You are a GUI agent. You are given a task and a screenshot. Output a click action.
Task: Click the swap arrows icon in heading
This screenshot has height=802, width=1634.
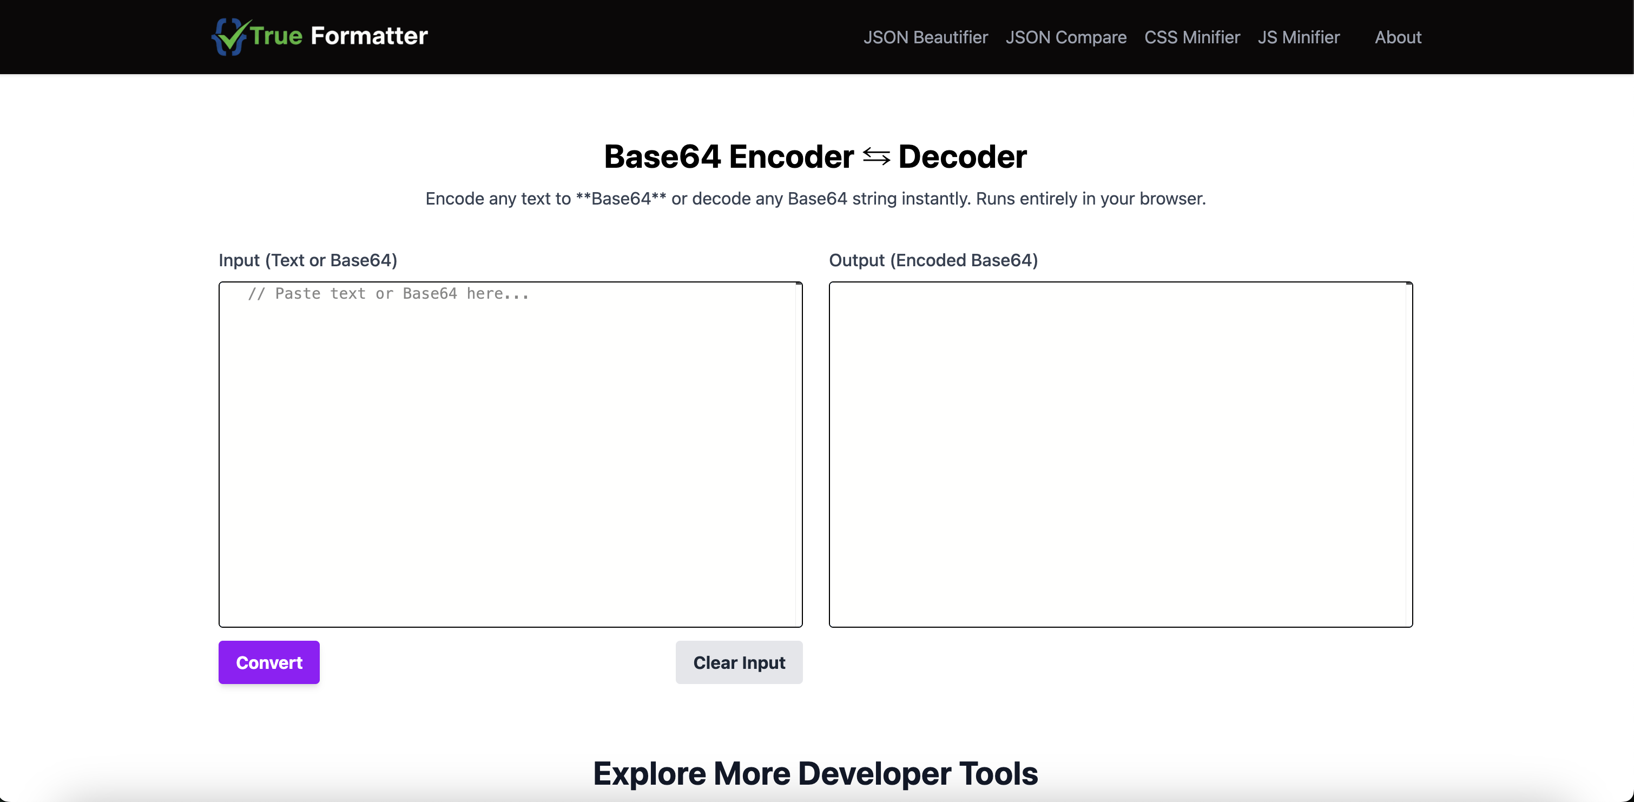pos(876,157)
